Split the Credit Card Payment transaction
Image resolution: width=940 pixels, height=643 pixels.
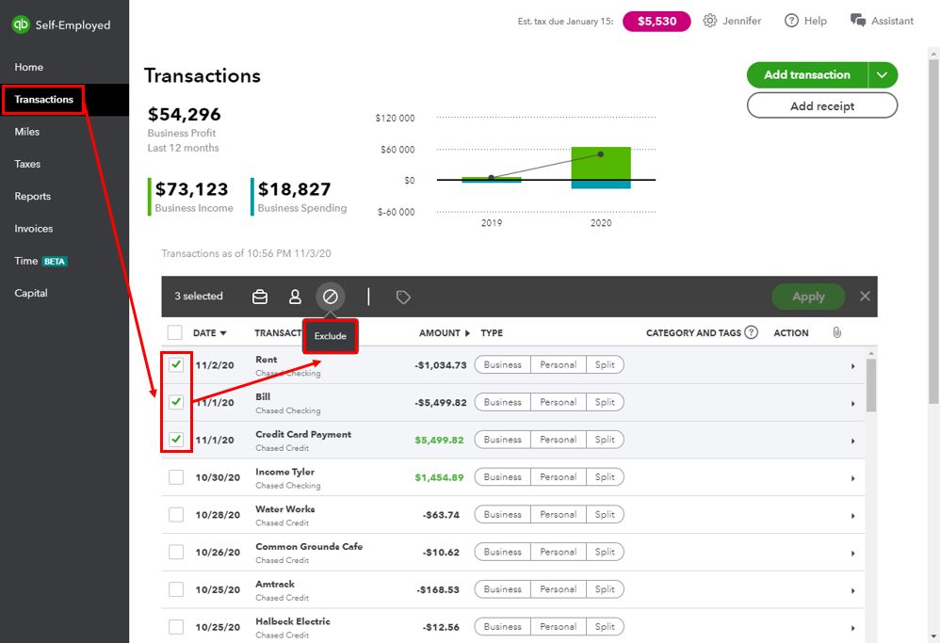(605, 440)
